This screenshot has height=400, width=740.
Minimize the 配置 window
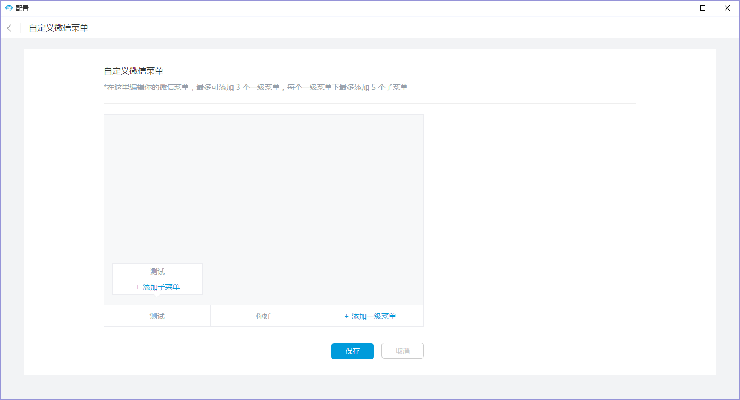(679, 8)
